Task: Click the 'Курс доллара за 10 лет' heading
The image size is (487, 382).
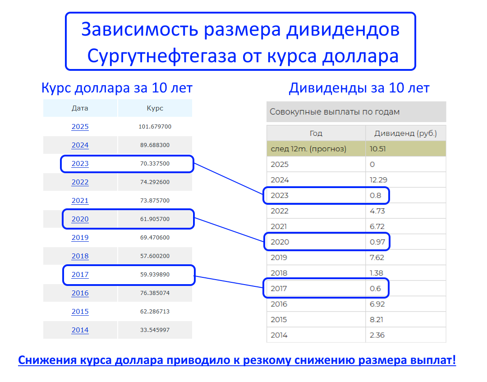Action: [x=117, y=88]
